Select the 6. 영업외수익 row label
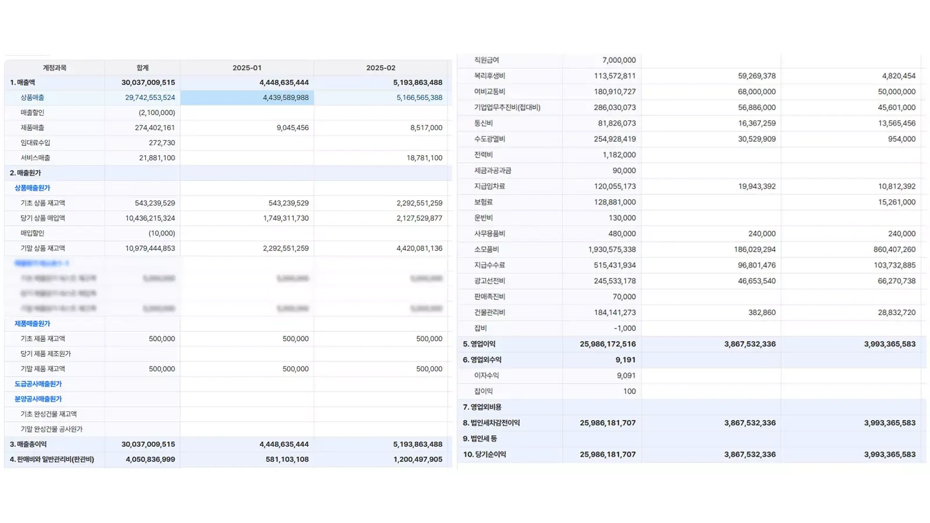 coord(482,360)
